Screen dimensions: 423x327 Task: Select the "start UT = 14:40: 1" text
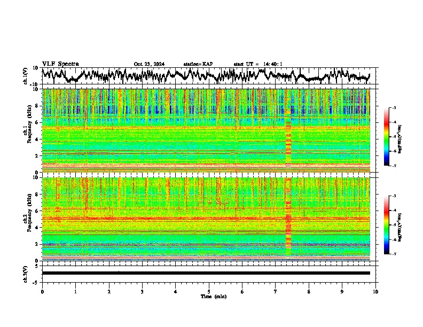tap(258, 64)
